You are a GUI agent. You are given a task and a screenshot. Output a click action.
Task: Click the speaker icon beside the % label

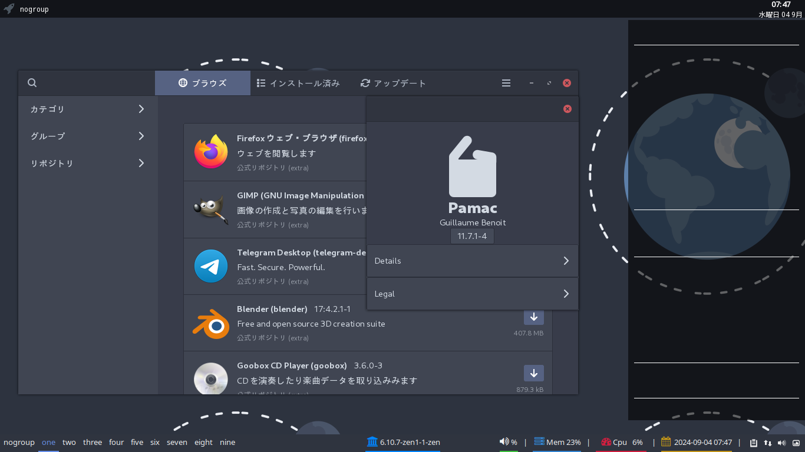(504, 442)
